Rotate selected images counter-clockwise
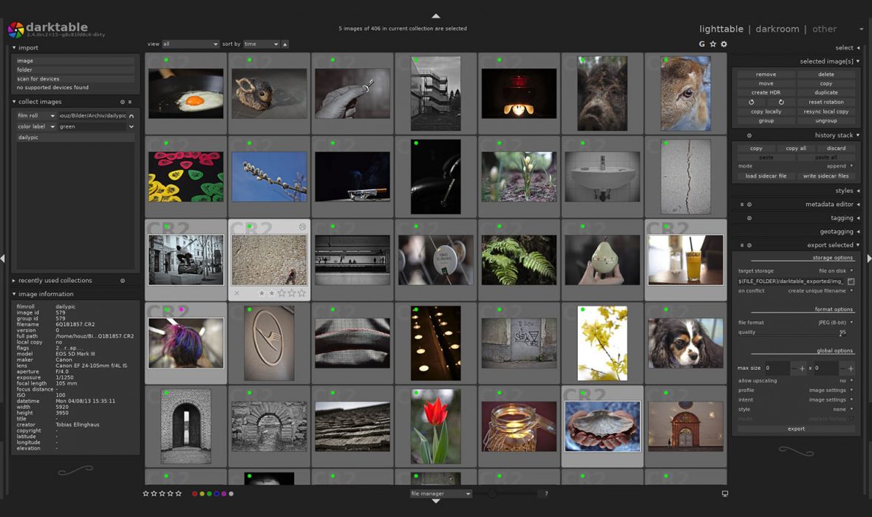This screenshot has width=872, height=517. click(752, 102)
